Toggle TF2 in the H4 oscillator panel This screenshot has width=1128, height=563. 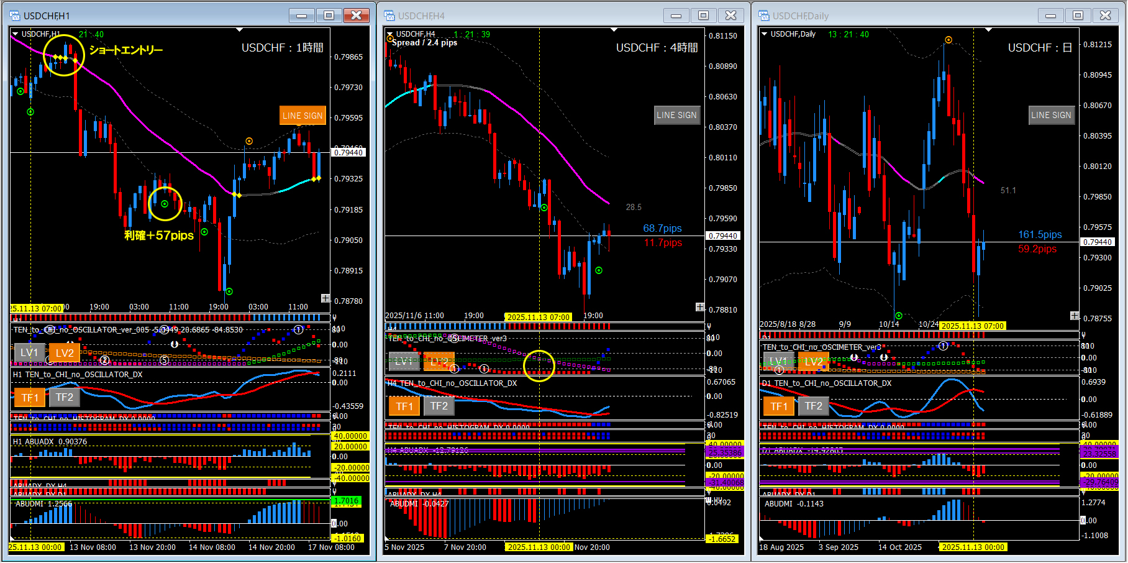tap(439, 406)
